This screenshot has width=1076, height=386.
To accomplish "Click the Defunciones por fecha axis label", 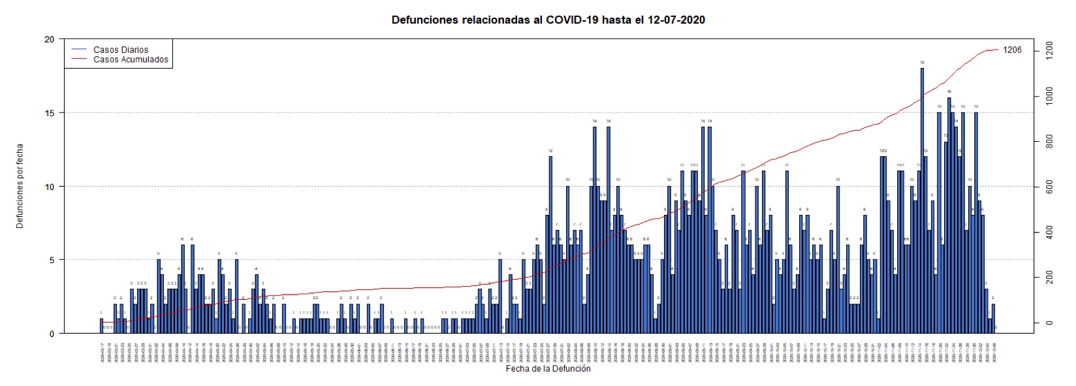I will pos(20,186).
